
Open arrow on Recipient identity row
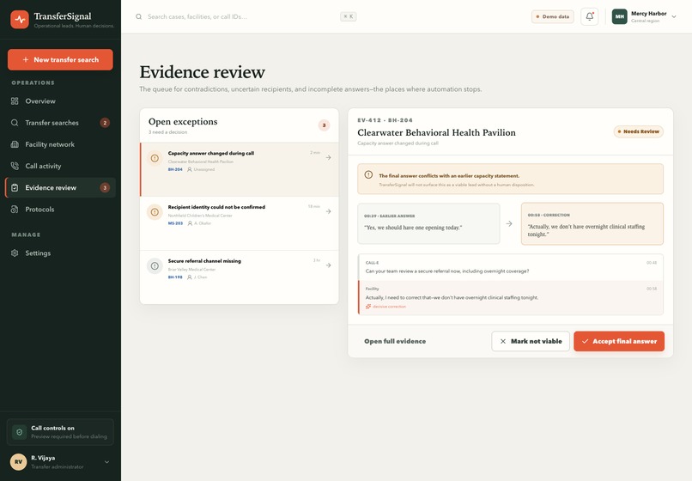coord(328,211)
